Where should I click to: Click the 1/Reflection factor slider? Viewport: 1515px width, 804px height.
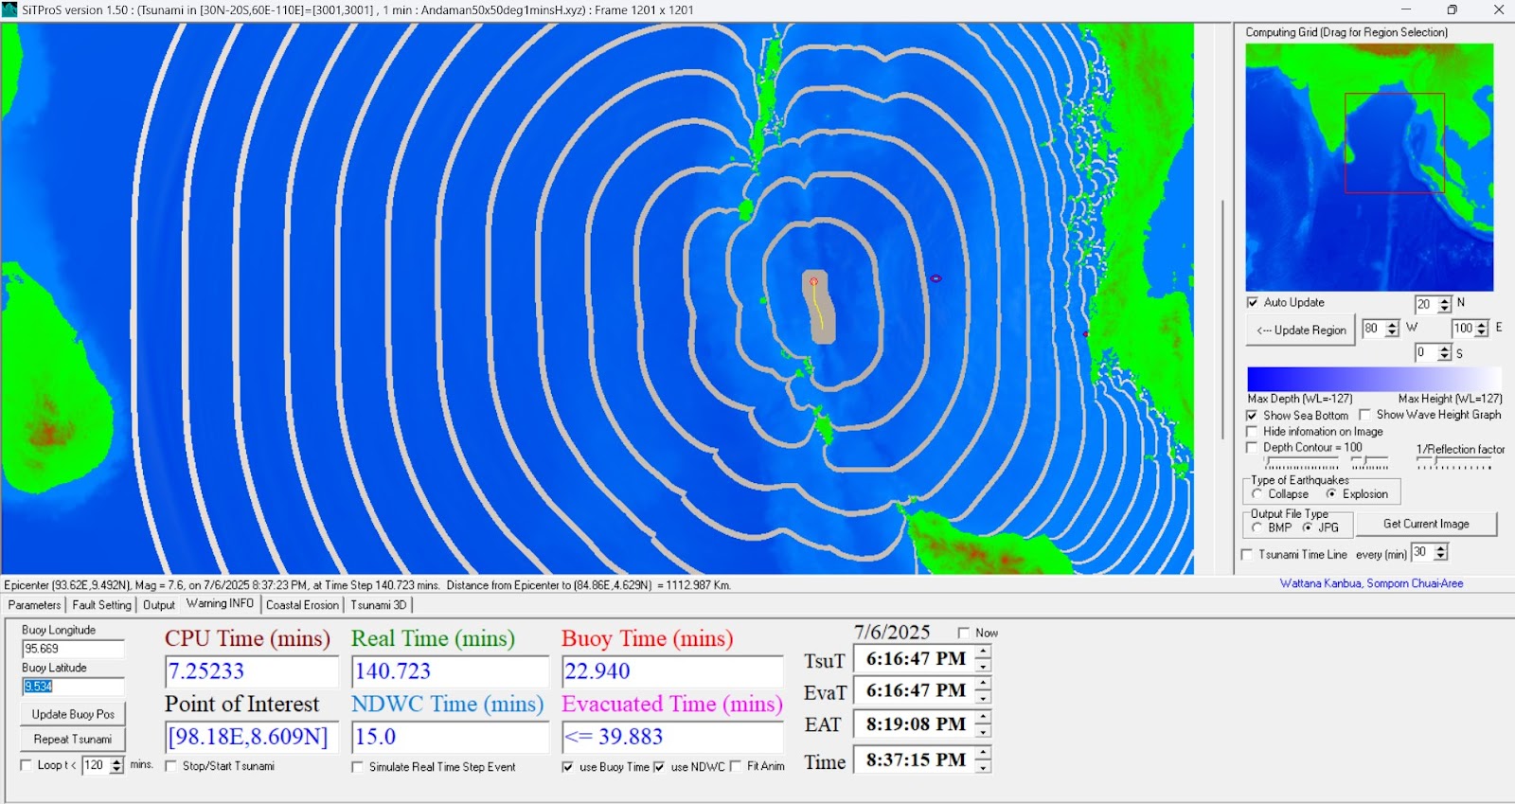click(x=1454, y=462)
